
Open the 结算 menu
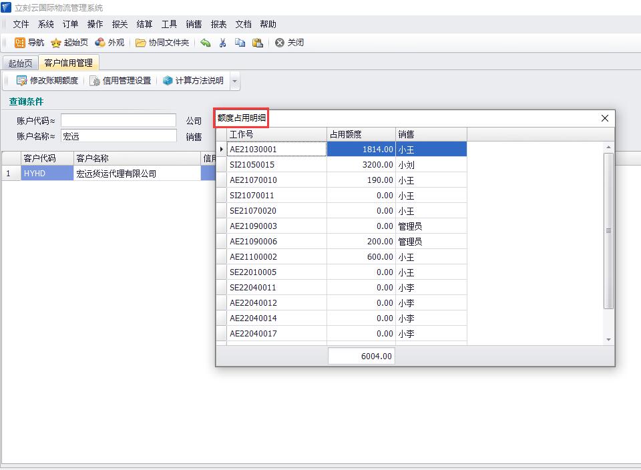144,24
